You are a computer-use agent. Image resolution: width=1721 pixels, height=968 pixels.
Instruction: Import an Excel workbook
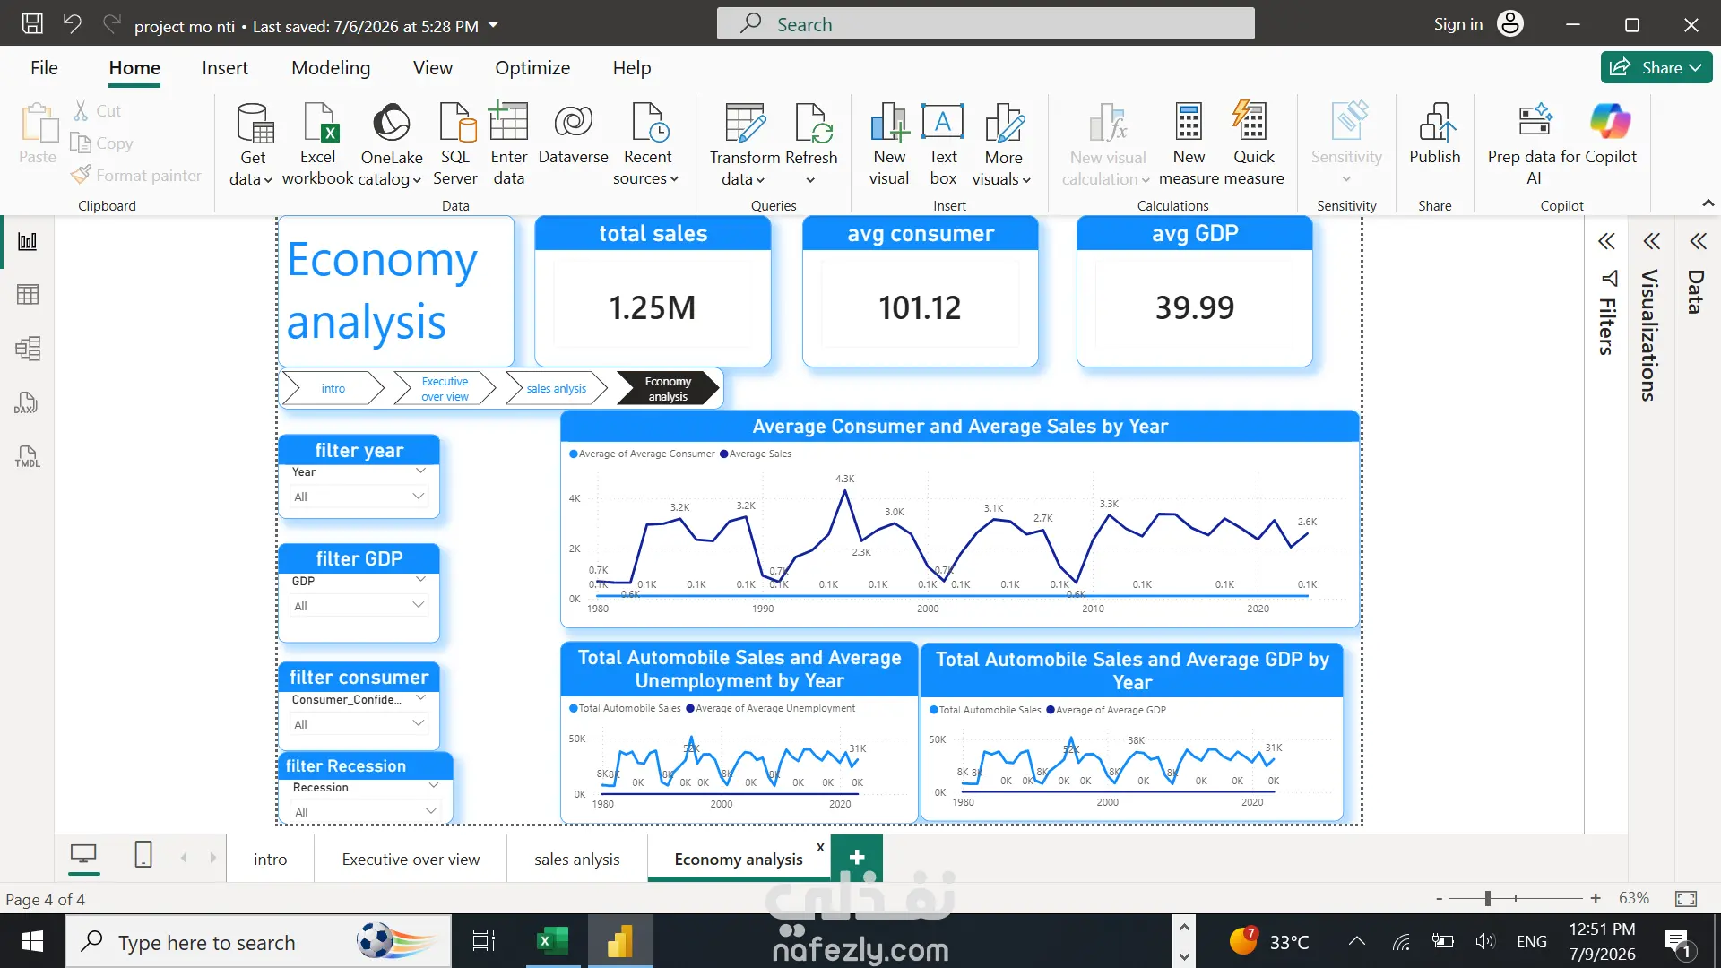tap(317, 143)
